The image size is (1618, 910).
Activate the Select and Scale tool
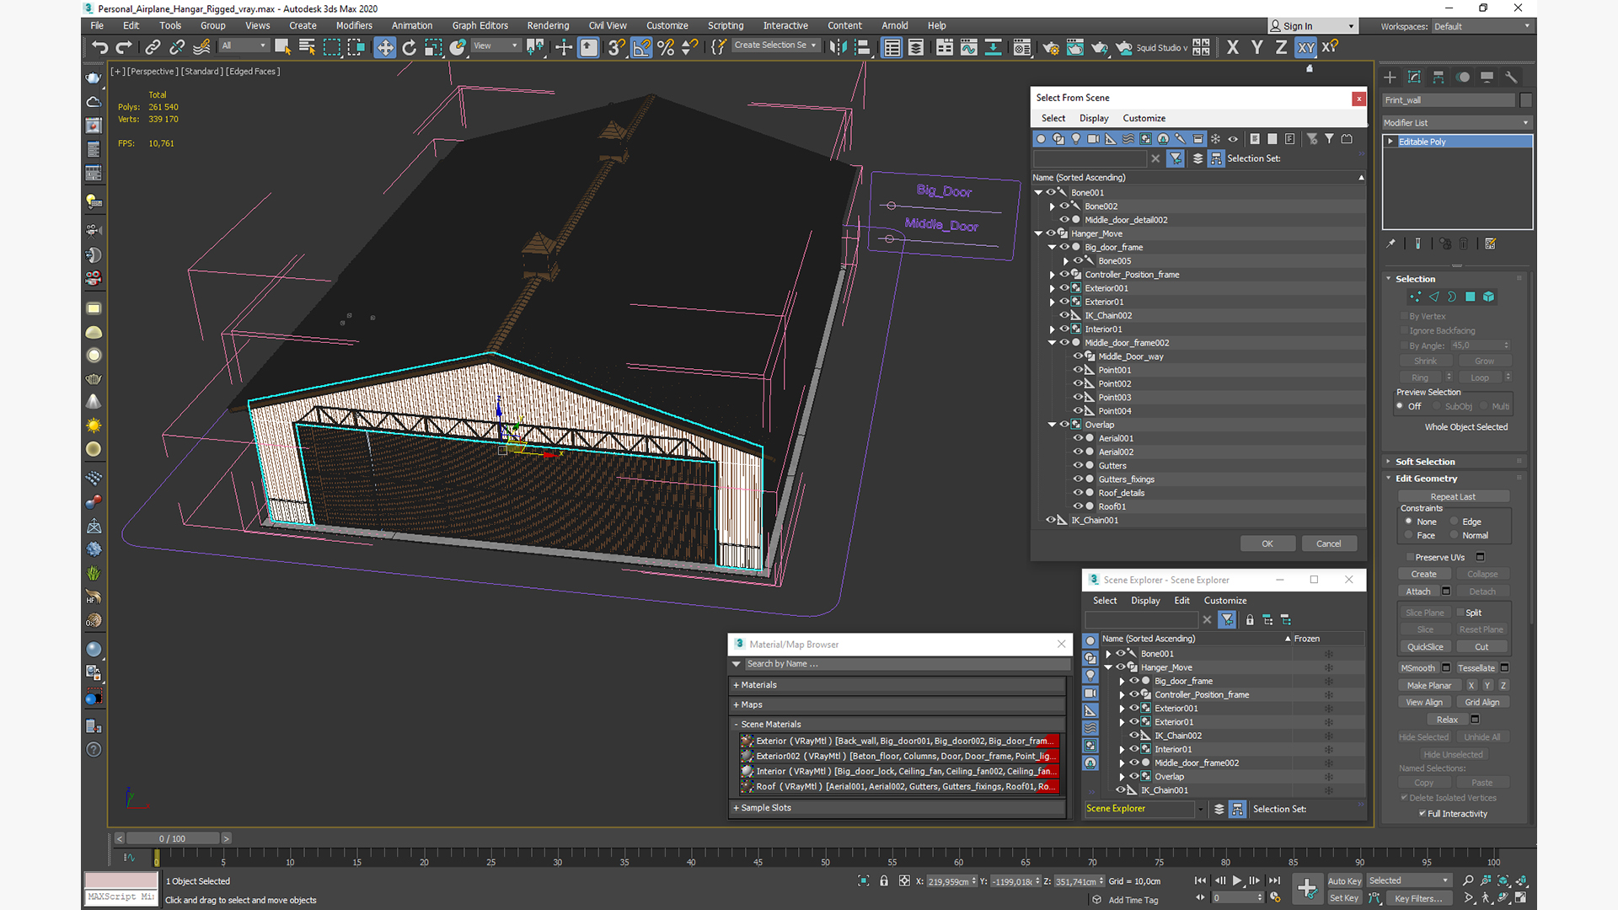coord(433,47)
